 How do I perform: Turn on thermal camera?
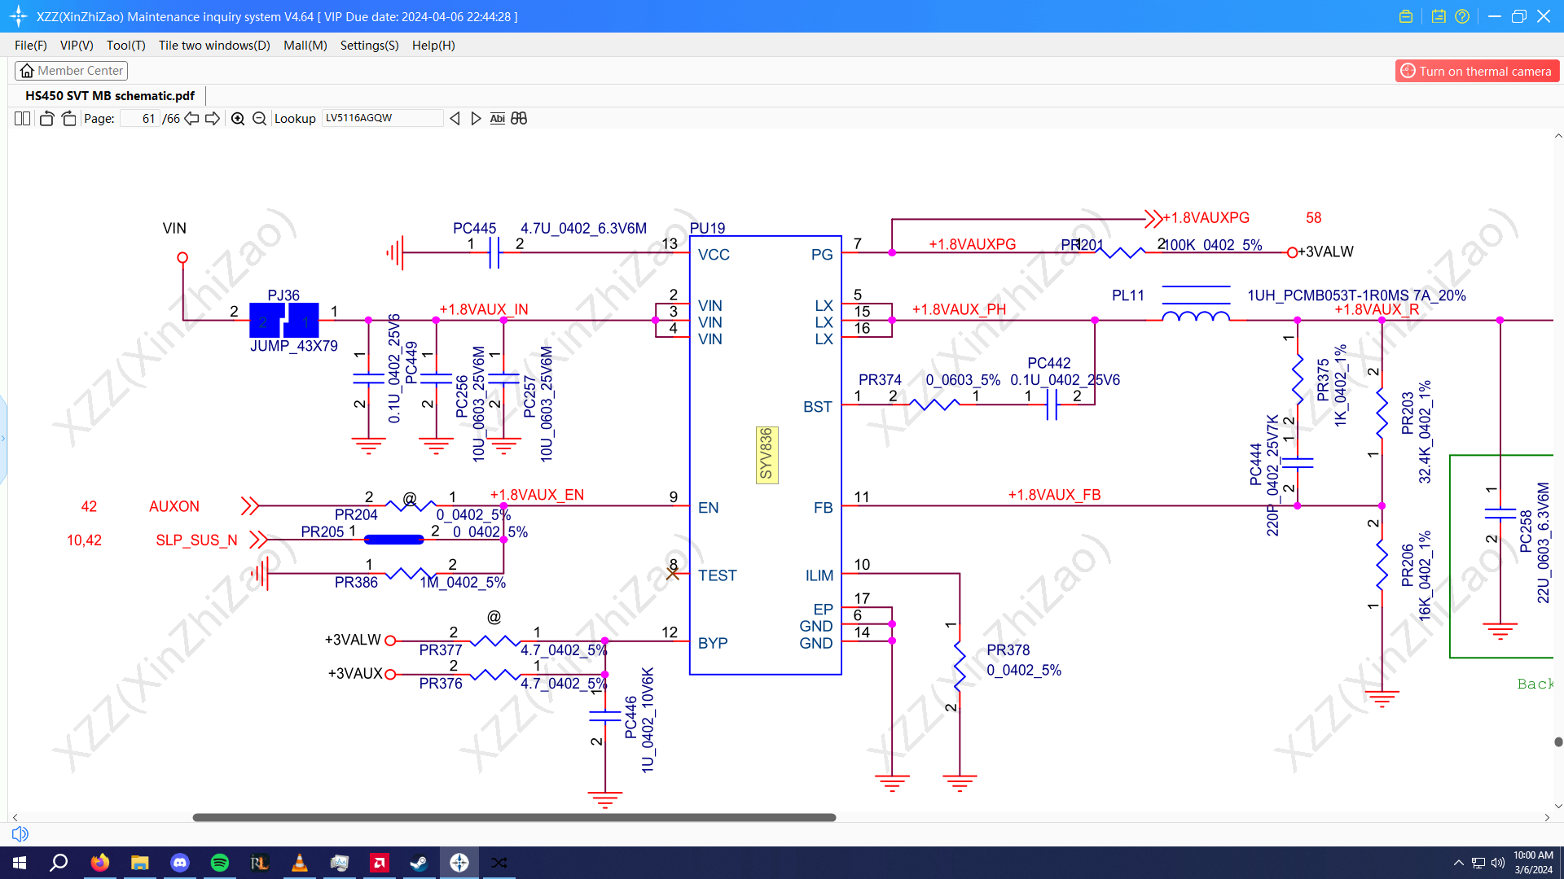[x=1477, y=72]
